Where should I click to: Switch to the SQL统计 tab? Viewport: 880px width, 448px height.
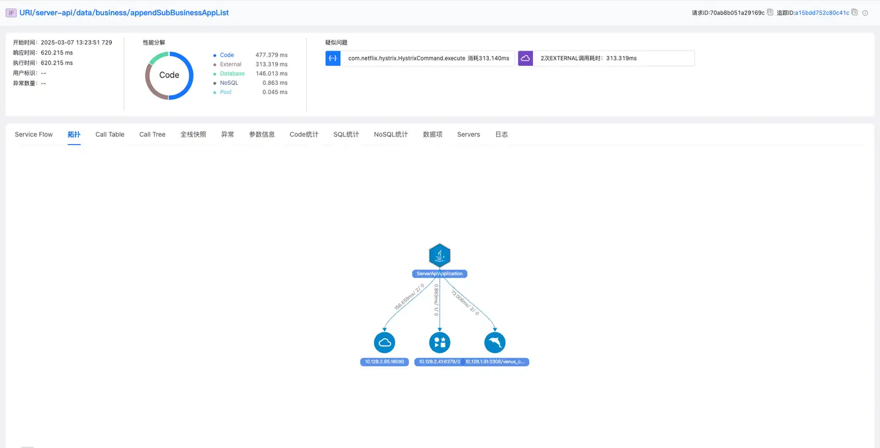[x=346, y=134]
